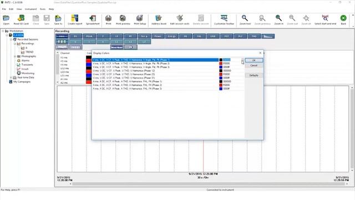Screen dimensions: 355x200
Task: Toggle the Energy recording button
Action: (171, 36)
